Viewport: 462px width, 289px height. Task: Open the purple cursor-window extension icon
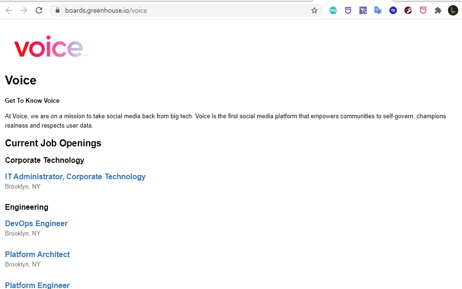click(x=363, y=11)
